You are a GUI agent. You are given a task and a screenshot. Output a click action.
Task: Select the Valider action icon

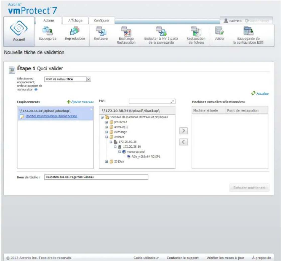point(219,30)
